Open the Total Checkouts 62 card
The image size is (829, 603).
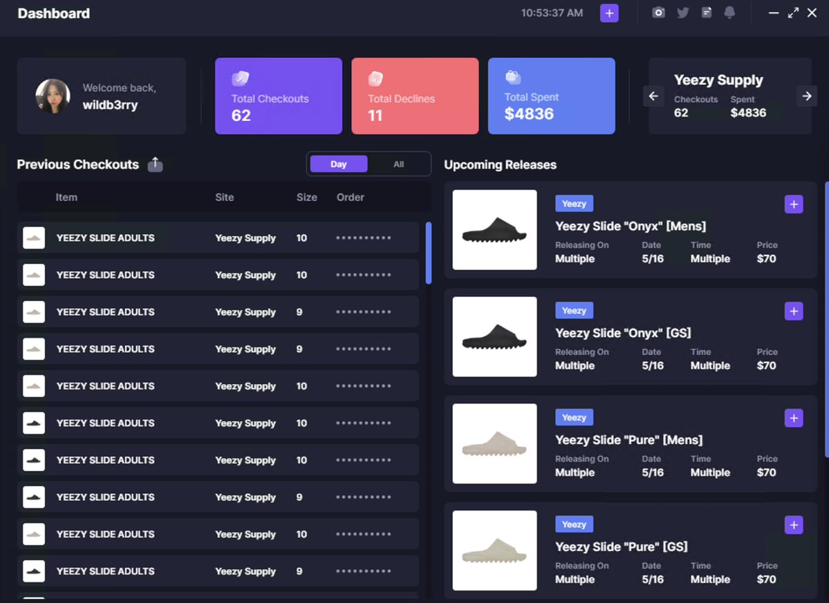tap(279, 96)
